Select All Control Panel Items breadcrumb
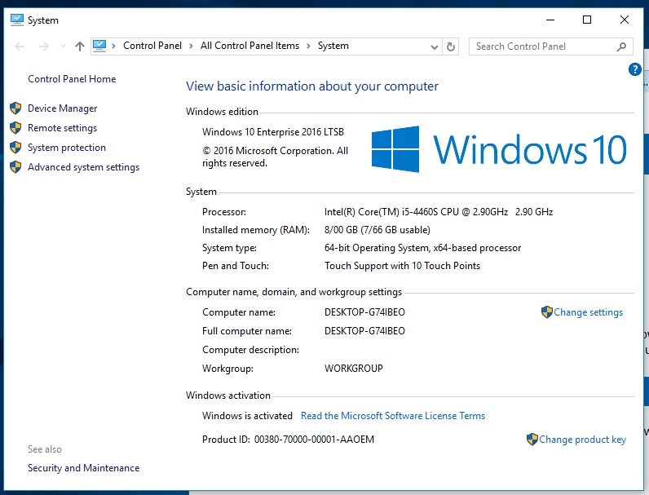Screen dimensions: 649x495 coord(249,46)
